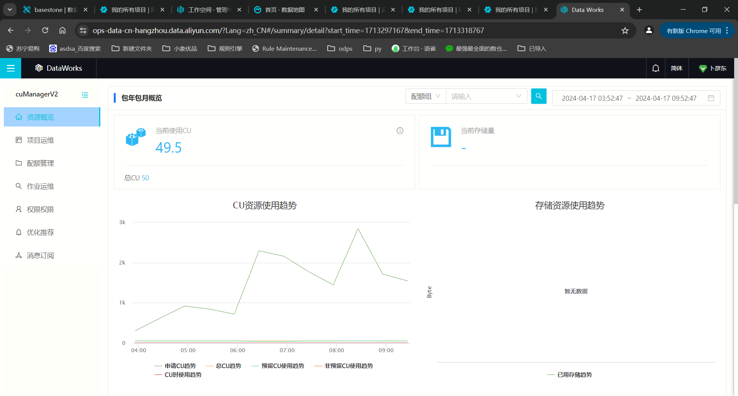View site information icon in address bar
Viewport: 738px width, 396px height.
click(83, 30)
